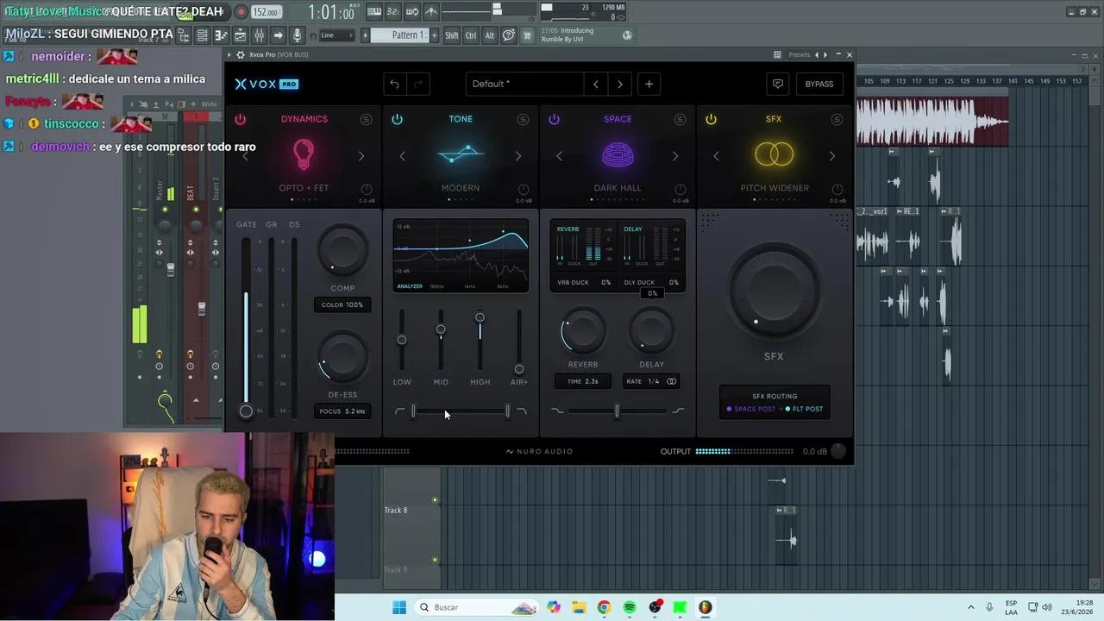Click the Xvox undo arrow
This screenshot has height=621, width=1104.
click(394, 84)
